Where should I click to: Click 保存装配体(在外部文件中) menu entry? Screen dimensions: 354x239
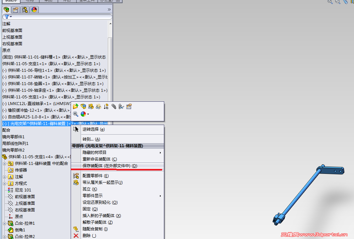104,166
